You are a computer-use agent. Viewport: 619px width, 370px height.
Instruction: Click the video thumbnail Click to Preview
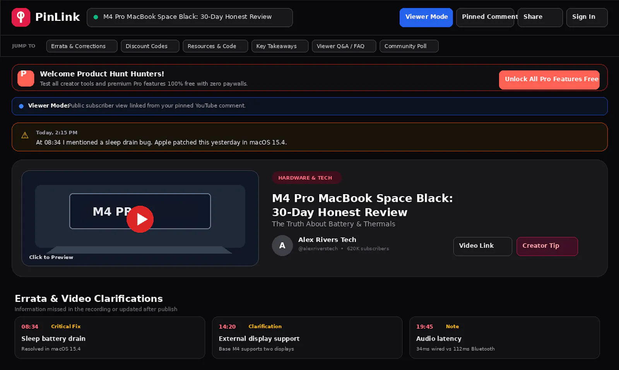[140, 218]
